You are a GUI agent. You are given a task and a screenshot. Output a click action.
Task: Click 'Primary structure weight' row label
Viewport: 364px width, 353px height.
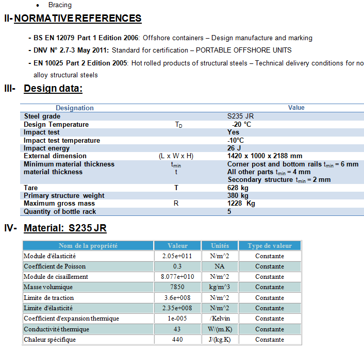[64, 196]
